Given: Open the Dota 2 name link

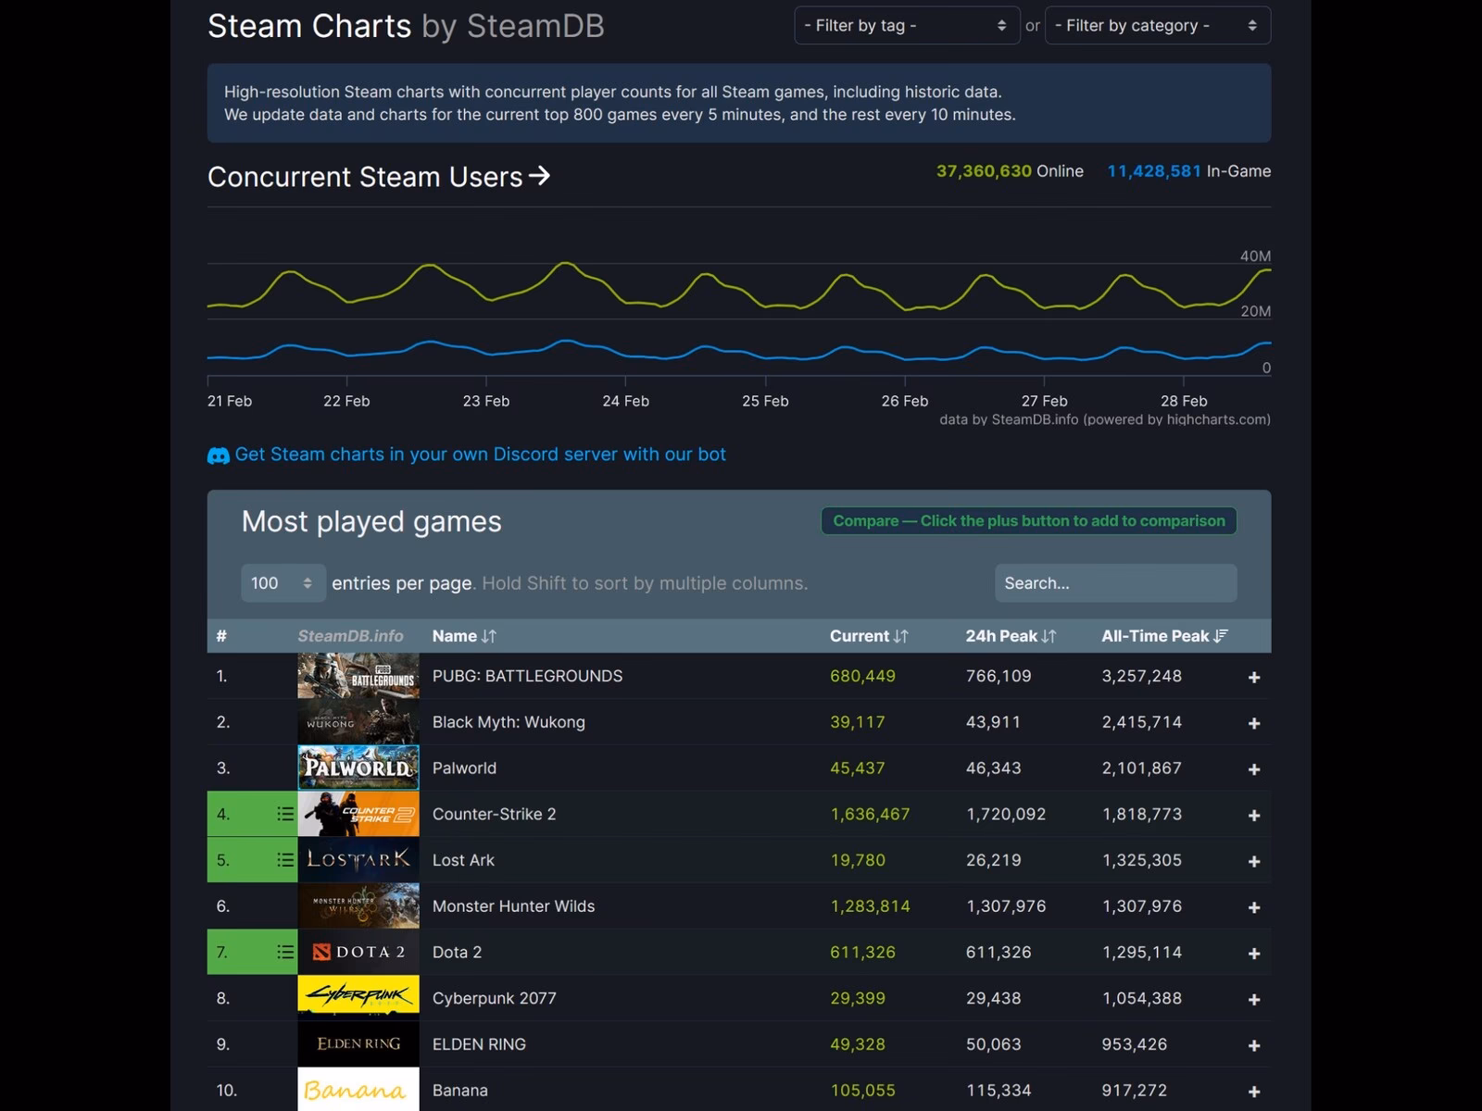Looking at the screenshot, I should tap(457, 952).
